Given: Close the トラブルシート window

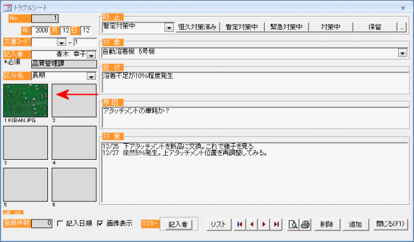Looking at the screenshot, I should 403,8.
